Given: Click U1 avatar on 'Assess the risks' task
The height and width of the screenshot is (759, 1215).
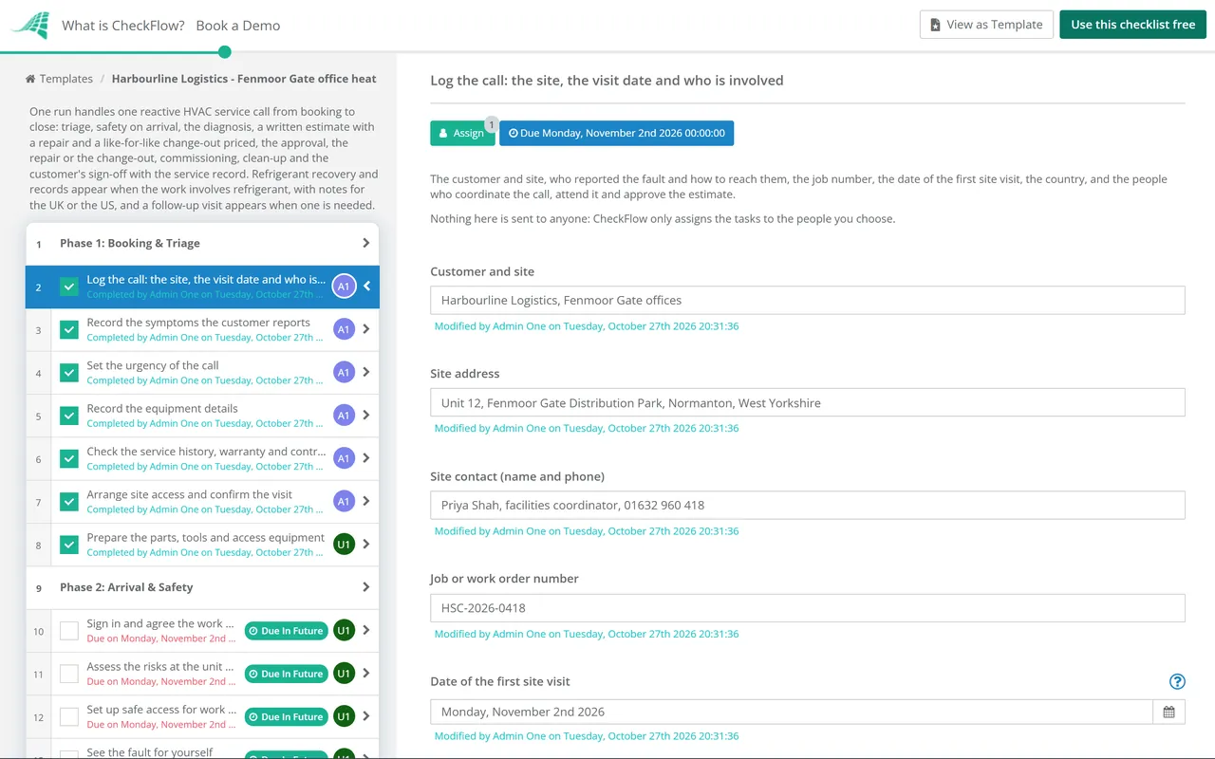Looking at the screenshot, I should [x=344, y=674].
